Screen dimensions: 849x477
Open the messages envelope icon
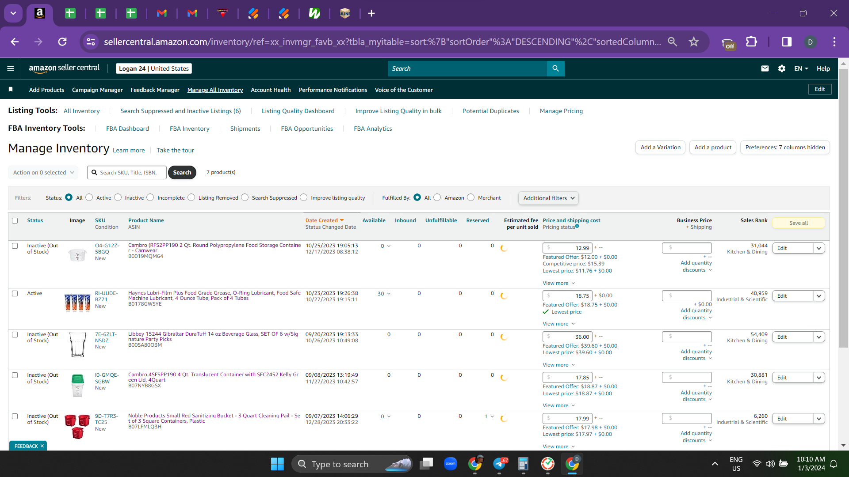765,68
